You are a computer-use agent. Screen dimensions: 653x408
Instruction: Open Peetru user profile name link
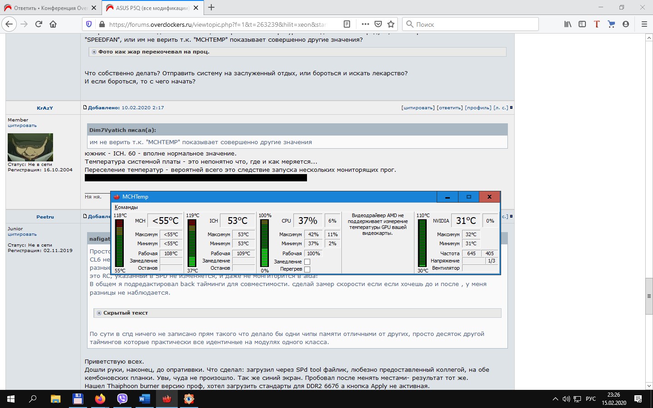(x=45, y=217)
